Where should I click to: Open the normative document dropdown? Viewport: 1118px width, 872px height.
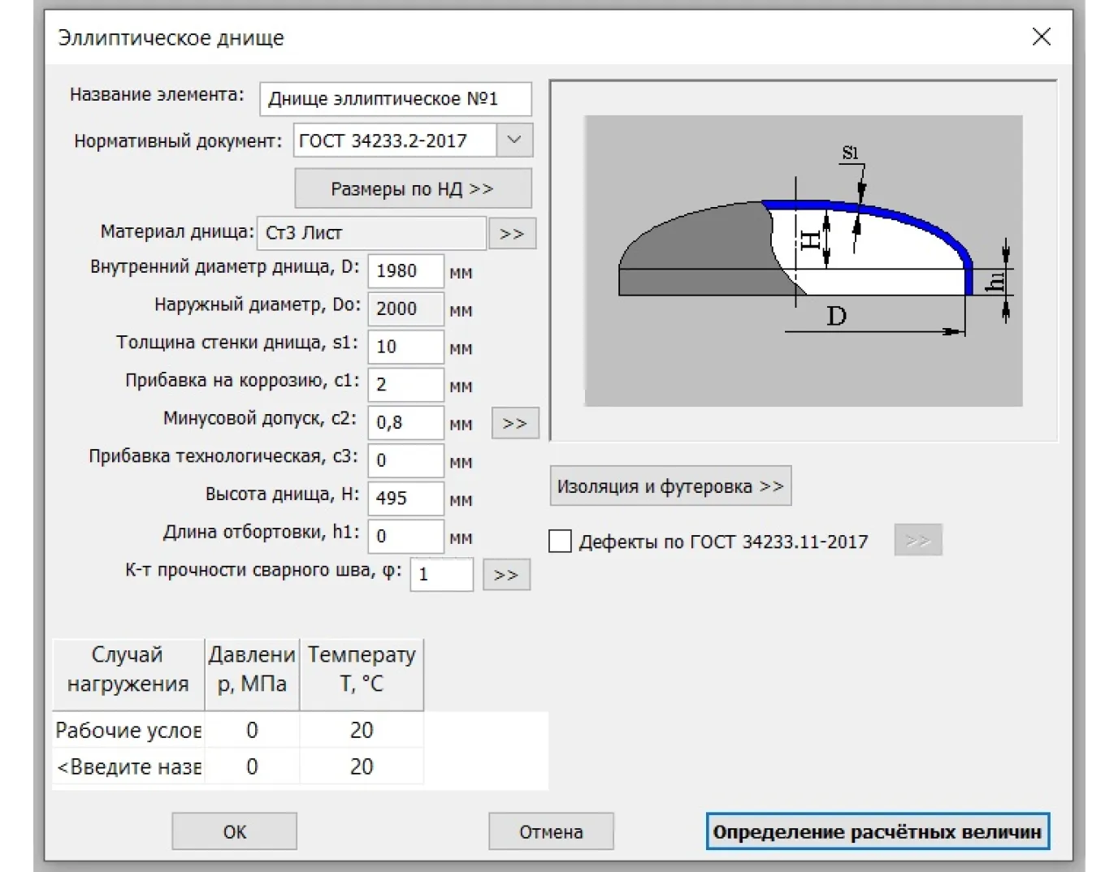514,140
